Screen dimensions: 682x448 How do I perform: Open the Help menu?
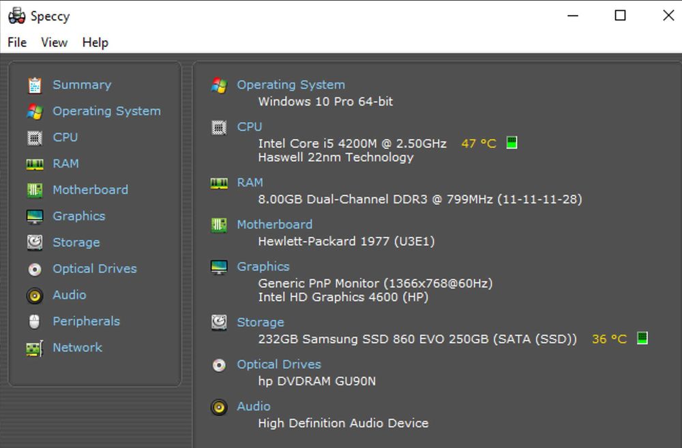point(95,42)
